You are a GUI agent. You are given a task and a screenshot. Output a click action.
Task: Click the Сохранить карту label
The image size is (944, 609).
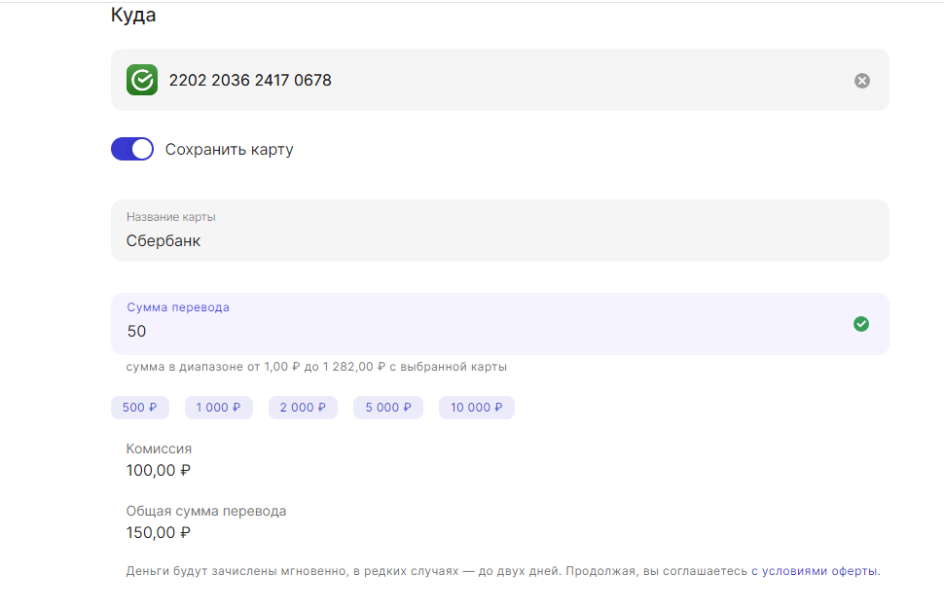230,149
